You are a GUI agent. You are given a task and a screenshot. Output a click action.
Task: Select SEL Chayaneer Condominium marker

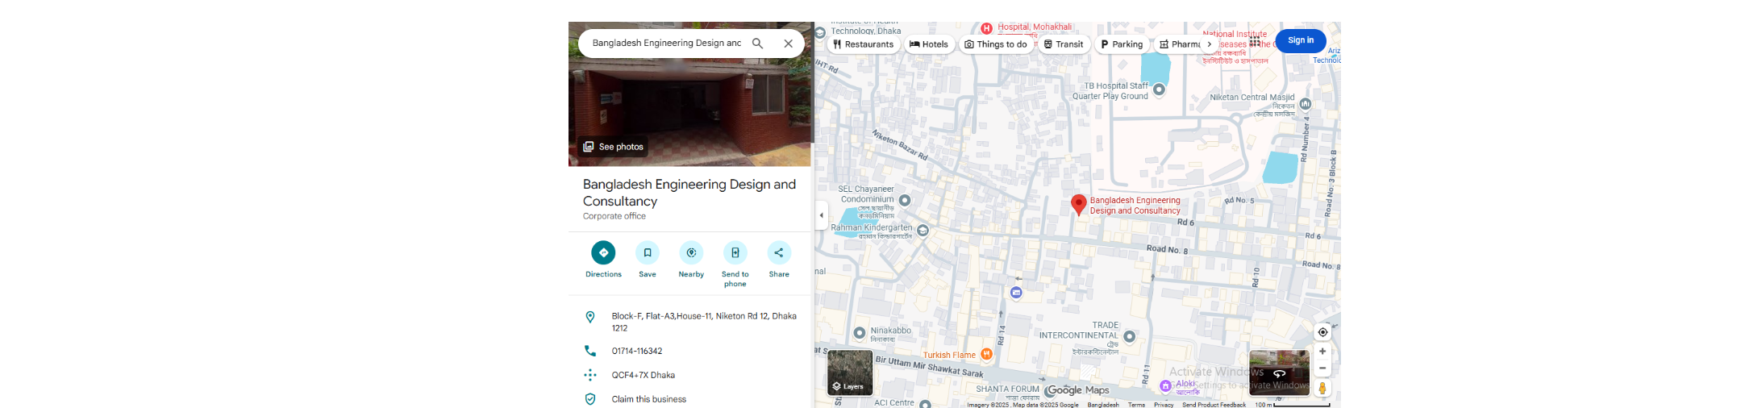(x=905, y=200)
